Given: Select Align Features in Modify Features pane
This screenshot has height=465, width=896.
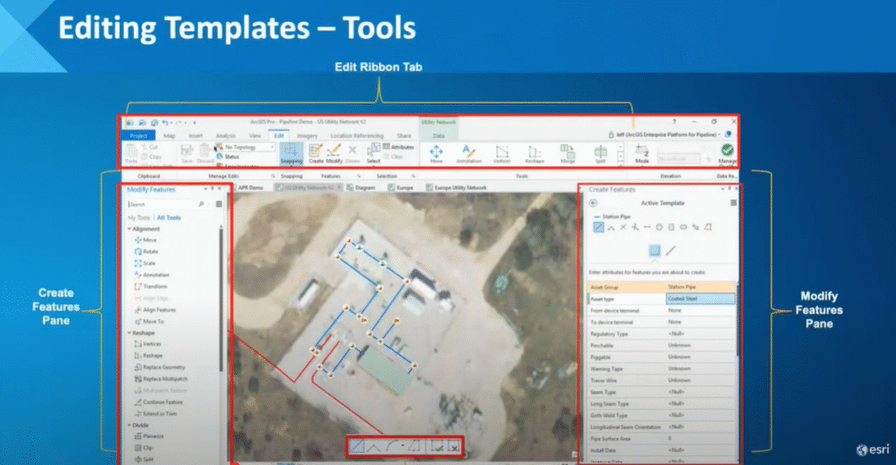Looking at the screenshot, I should (155, 309).
